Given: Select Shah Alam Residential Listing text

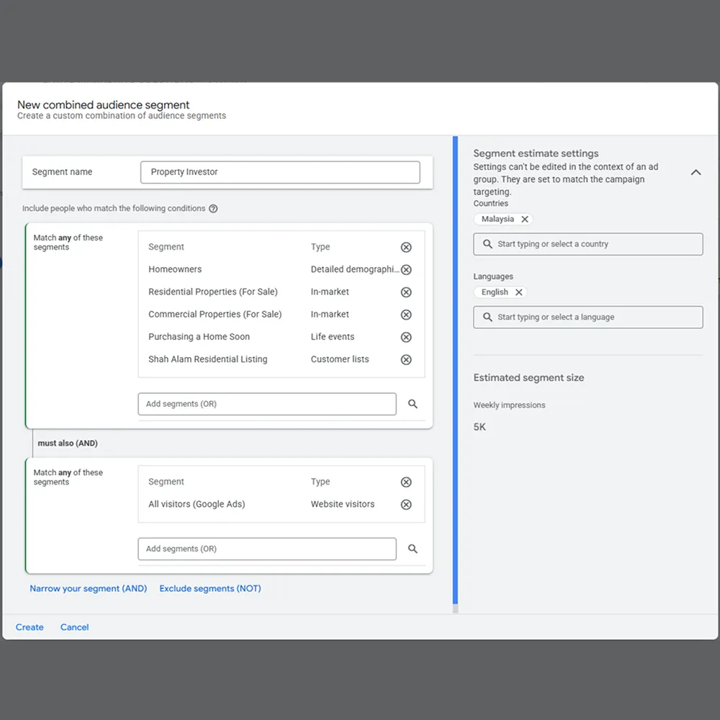Looking at the screenshot, I should click(x=207, y=359).
